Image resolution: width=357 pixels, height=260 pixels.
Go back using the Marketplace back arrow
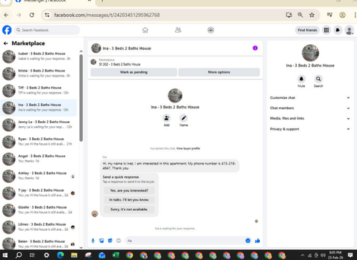click(x=6, y=43)
